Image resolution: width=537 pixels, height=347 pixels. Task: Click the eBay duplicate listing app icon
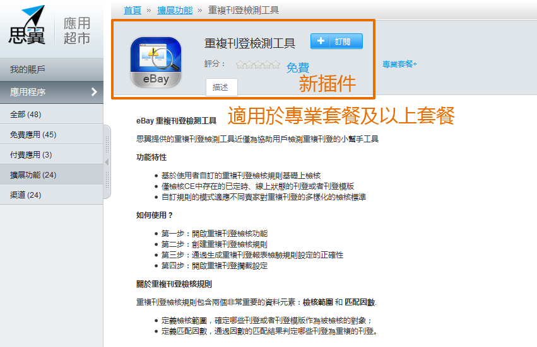pyautogui.click(x=156, y=62)
